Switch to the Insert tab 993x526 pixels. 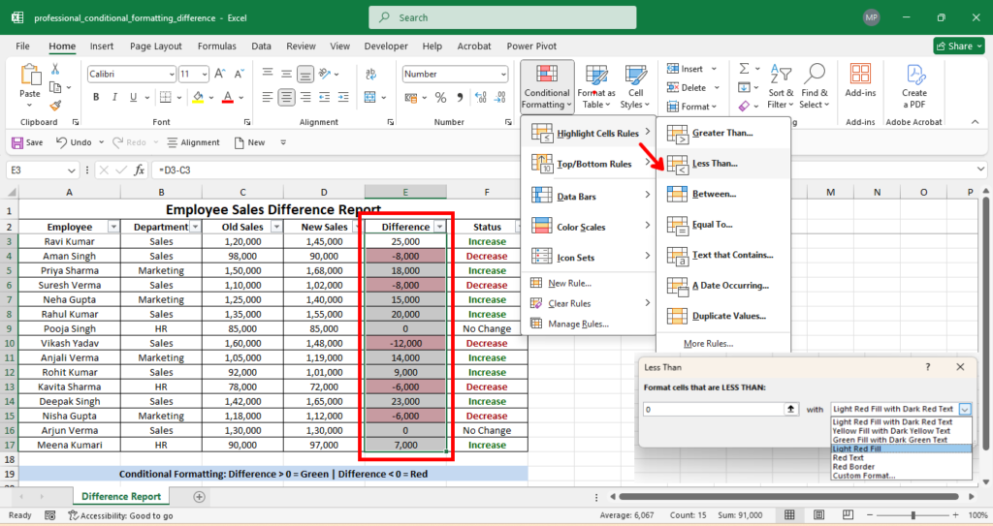[101, 46]
